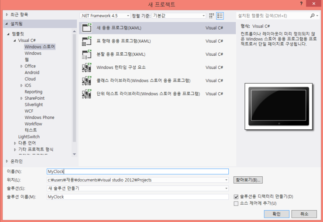Select the 클래스 라이브러리 template icon

coord(87,81)
